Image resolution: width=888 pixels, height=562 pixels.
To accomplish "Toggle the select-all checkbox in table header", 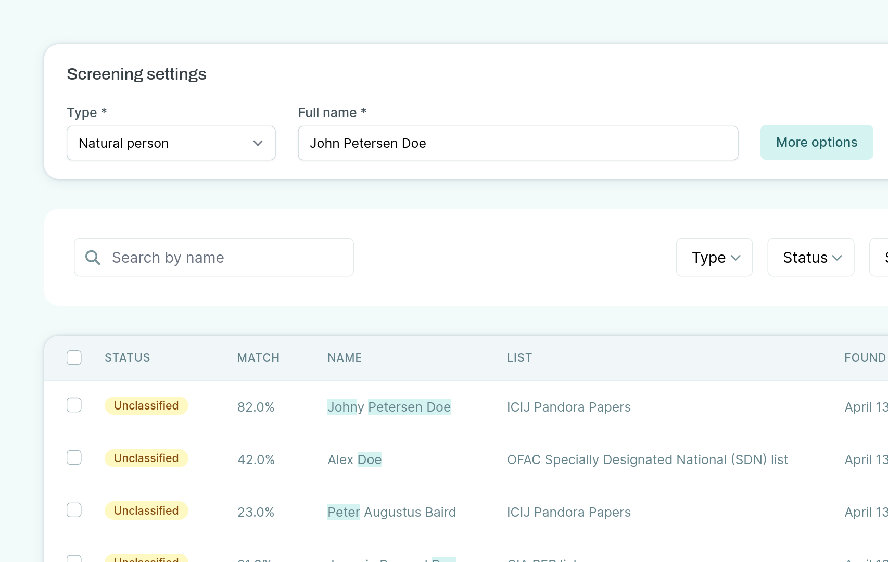I will tap(74, 357).
